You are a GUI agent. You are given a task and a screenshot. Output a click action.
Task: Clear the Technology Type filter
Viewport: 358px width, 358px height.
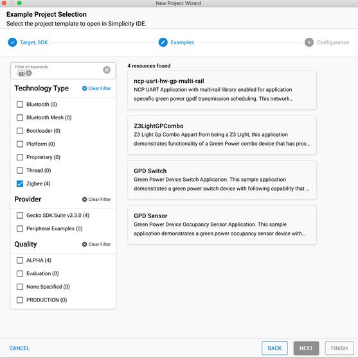pyautogui.click(x=96, y=89)
